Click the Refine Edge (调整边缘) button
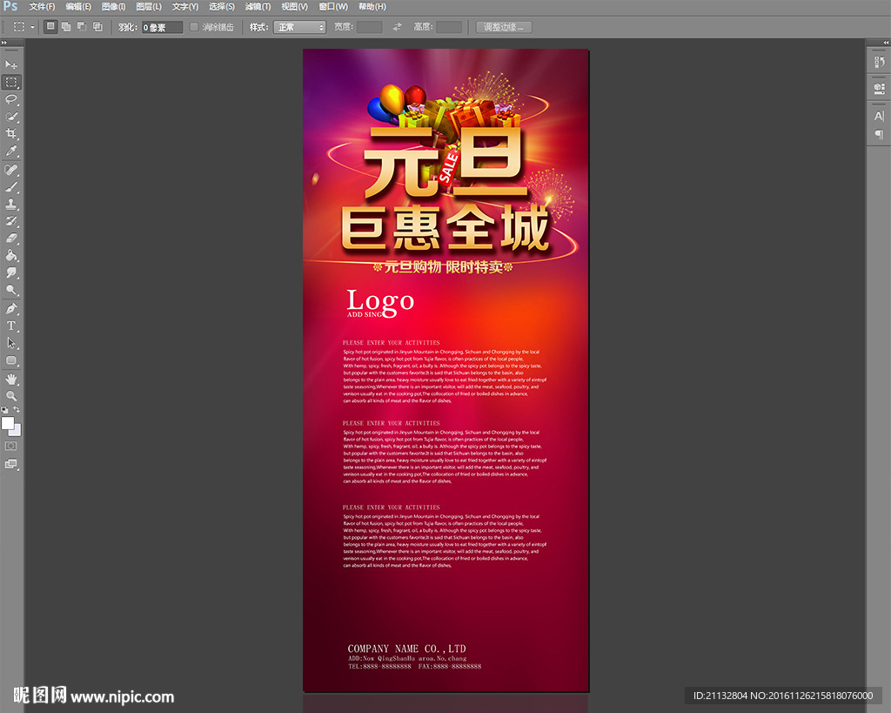 click(504, 27)
